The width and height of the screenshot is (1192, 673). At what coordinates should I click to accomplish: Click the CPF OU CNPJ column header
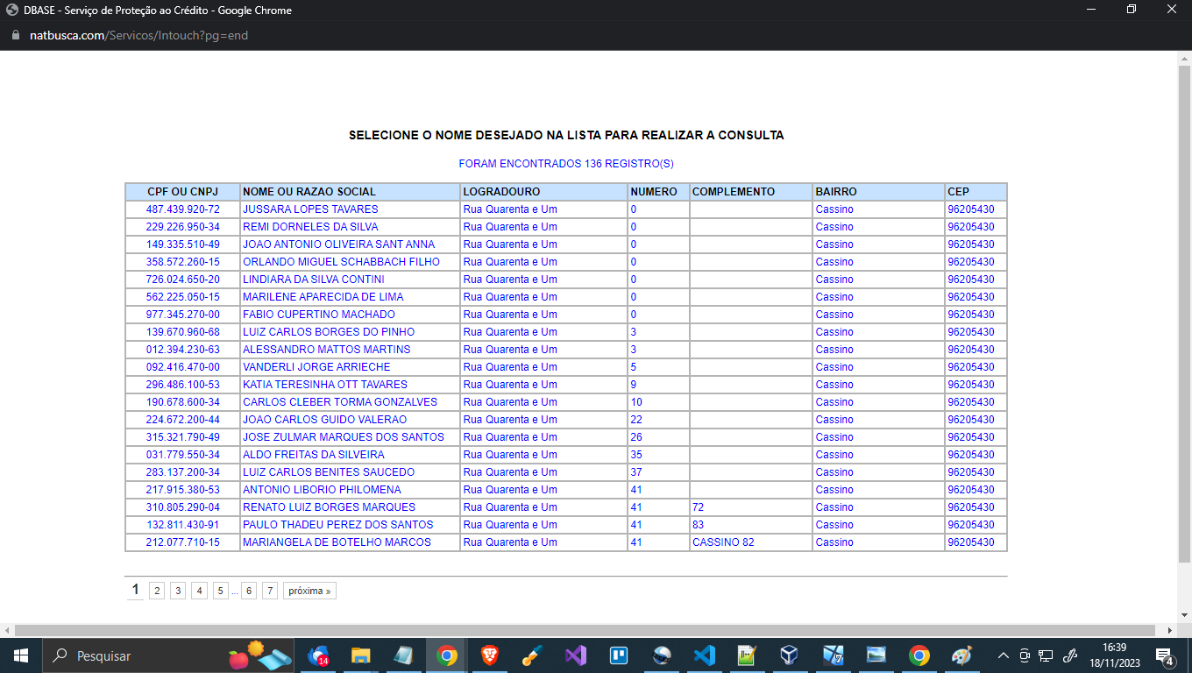[x=182, y=192]
